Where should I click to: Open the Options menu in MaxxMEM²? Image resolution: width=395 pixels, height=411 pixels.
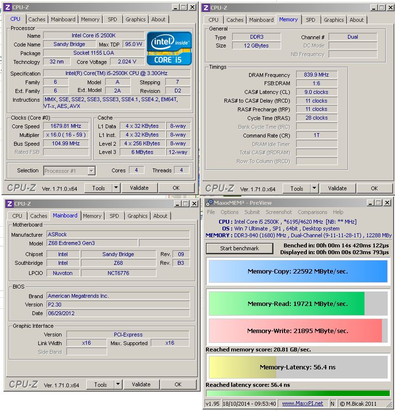[x=229, y=212]
